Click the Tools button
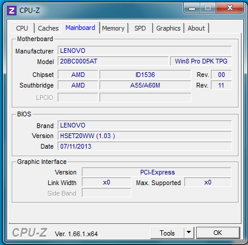This screenshot has height=245, width=248. (167, 233)
